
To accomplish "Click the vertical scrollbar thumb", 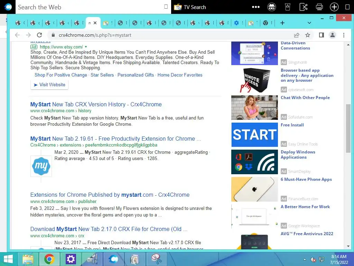I will (348, 128).
